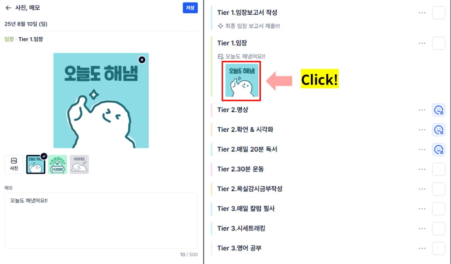The image size is (451, 264).
Task: Click the blue 저장 button
Action: [x=190, y=8]
